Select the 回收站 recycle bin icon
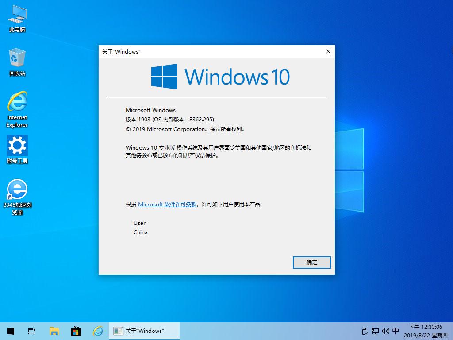Image resolution: width=453 pixels, height=340 pixels. coord(17,62)
